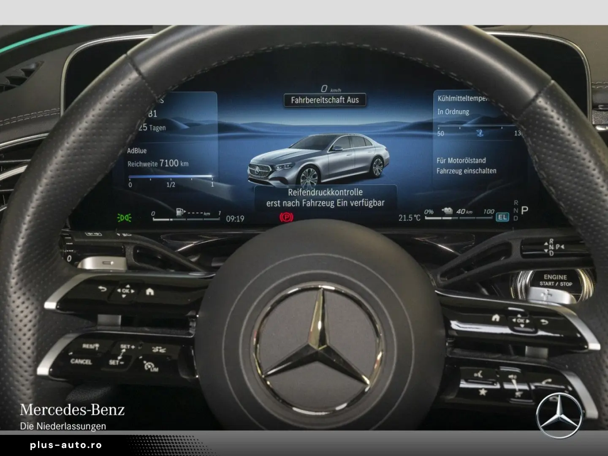The width and height of the screenshot is (608, 456).
Task: Toggle the speed limiter LIM button
Action: (149, 366)
